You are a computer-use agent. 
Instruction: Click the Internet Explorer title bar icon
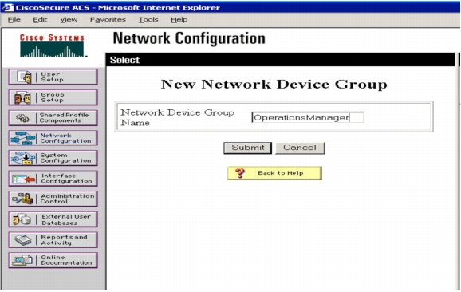click(7, 7)
